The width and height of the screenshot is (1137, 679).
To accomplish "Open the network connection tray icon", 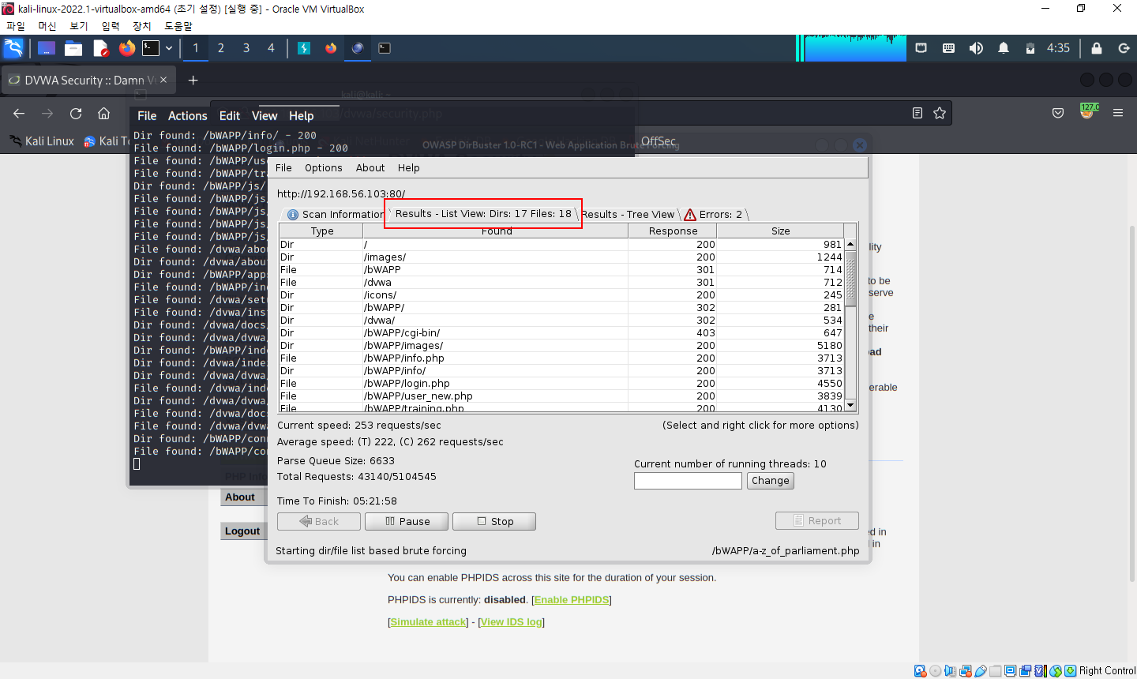I will 921,48.
